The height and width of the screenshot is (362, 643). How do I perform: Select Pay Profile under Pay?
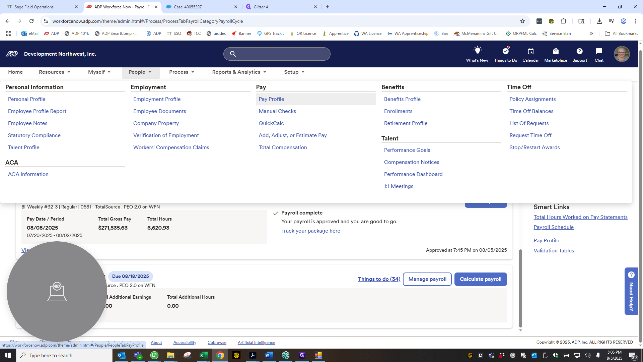pos(316,99)
